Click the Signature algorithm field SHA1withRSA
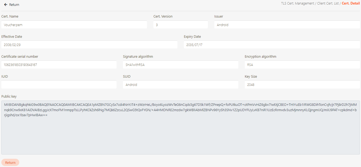Image resolution: width=361 pixels, height=167 pixels. (180, 65)
